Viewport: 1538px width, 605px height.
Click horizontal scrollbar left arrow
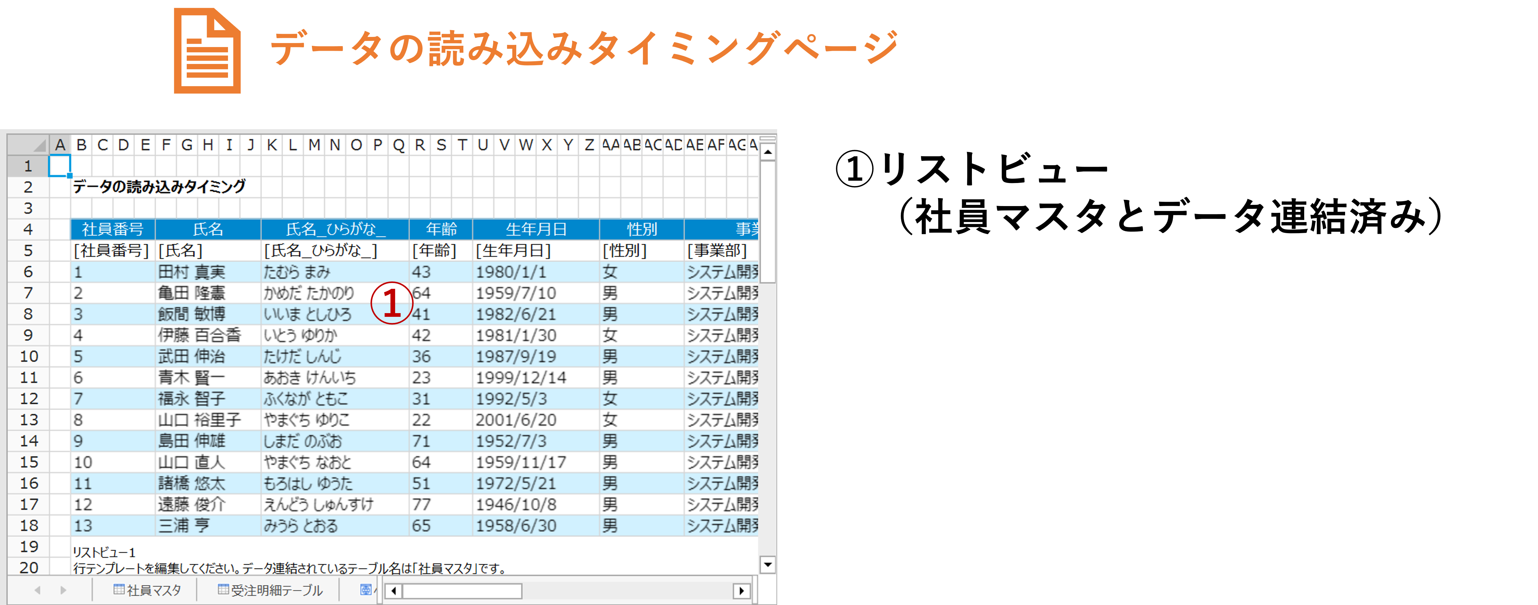coord(393,591)
